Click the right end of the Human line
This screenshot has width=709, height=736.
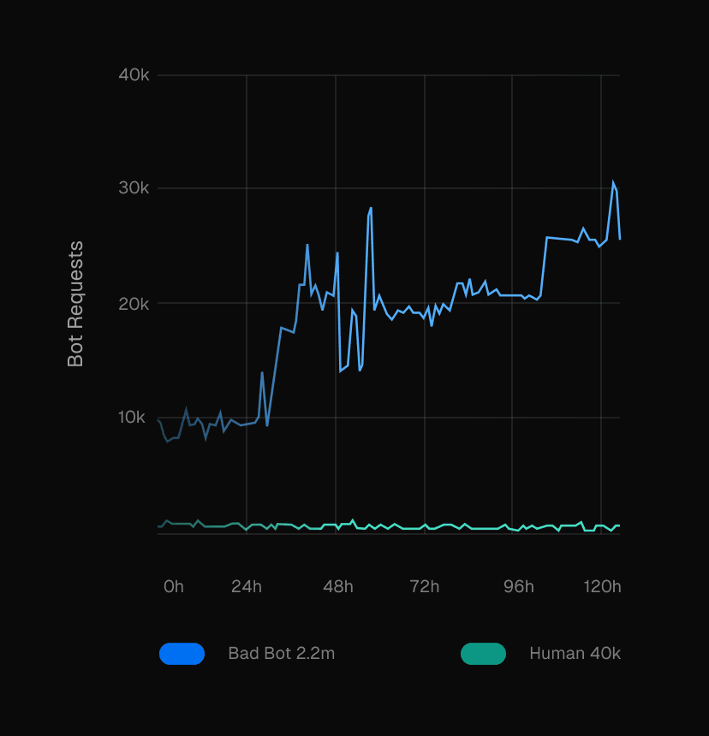point(619,525)
